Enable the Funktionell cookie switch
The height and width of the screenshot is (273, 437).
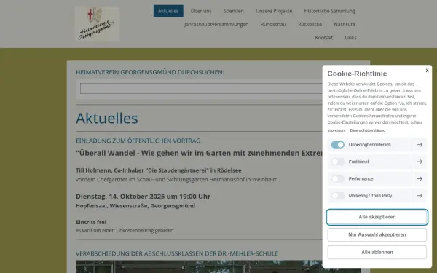tap(337, 162)
